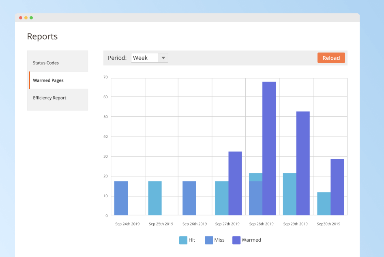Click the Sep 27th Warmed bar
The image size is (384, 257).
click(x=235, y=183)
